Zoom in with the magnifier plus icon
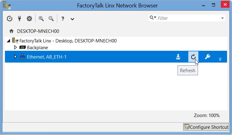The width and height of the screenshot is (232, 135). coord(41,19)
